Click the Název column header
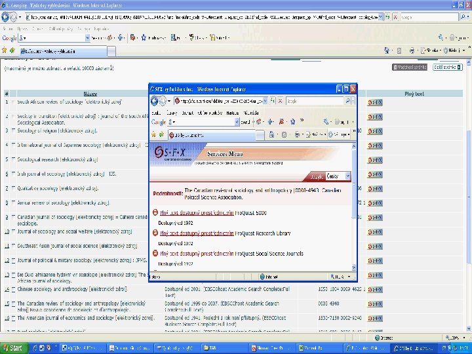Image resolution: width=472 pixels, height=354 pixels. click(x=90, y=94)
